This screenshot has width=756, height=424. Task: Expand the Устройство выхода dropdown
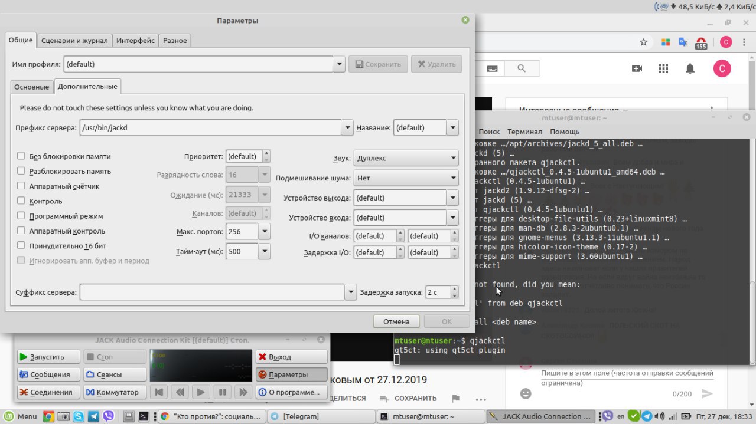click(x=453, y=198)
